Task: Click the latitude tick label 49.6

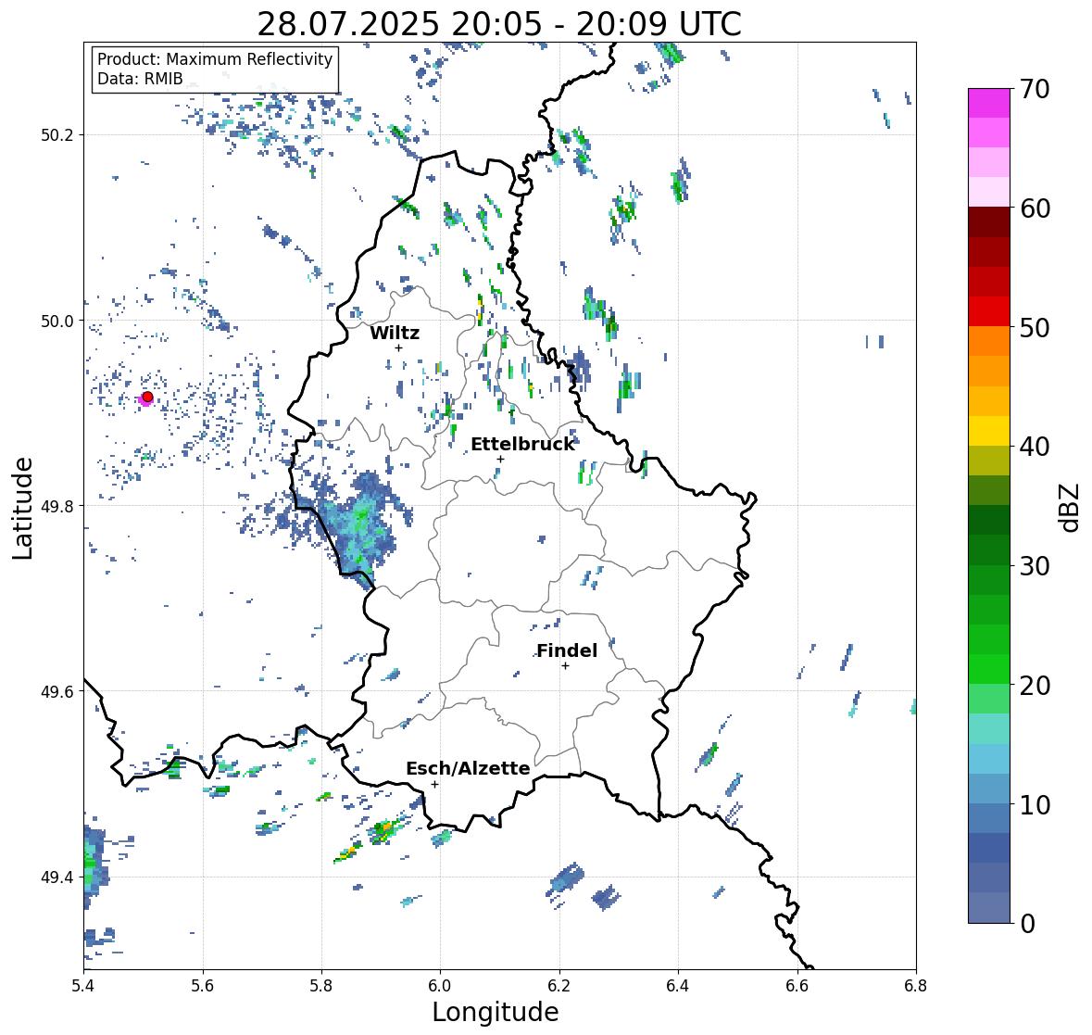Action: point(57,691)
